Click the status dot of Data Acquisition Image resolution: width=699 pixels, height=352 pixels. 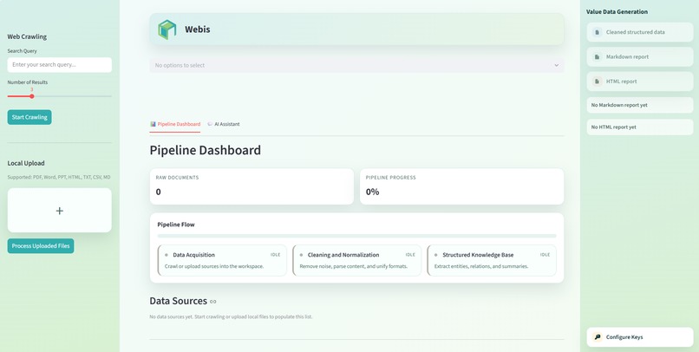point(167,255)
